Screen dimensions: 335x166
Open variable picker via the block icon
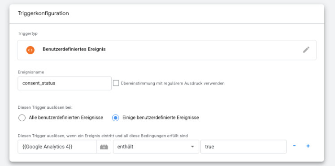point(104,147)
